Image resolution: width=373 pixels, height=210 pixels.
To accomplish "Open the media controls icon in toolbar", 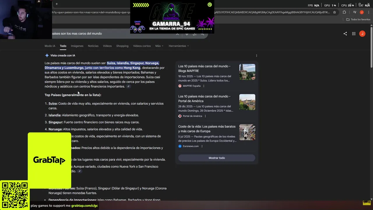I will coord(355,12).
